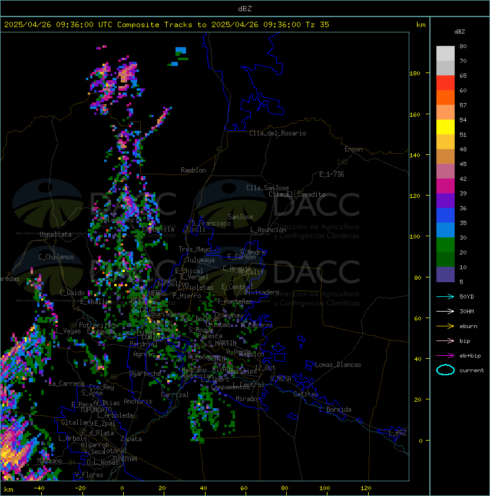
Task: Click the Zapata place label
Action: (x=131, y=439)
